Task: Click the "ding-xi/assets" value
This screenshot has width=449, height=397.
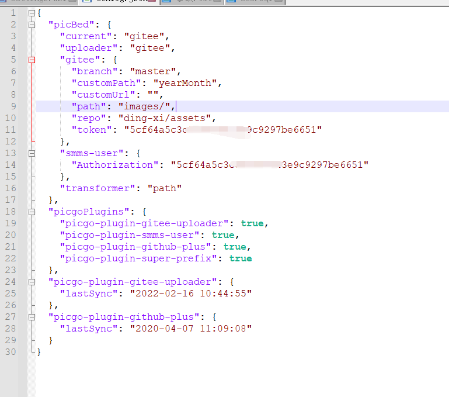Action: [x=165, y=118]
